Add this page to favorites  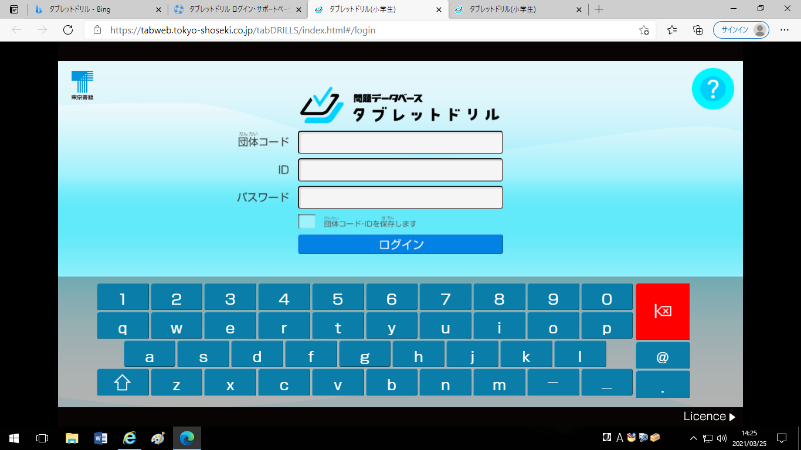tap(644, 30)
